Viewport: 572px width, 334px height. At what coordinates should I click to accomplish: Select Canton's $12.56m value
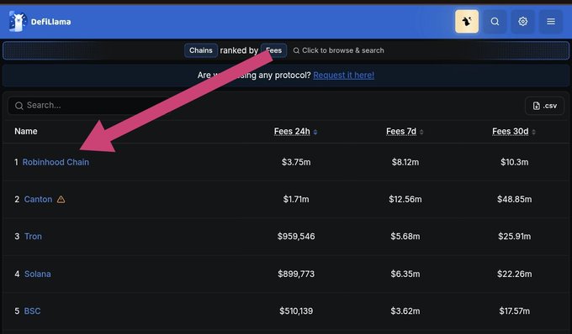click(x=405, y=200)
